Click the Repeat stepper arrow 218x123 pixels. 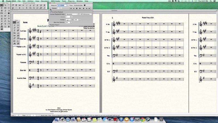point(61,8)
